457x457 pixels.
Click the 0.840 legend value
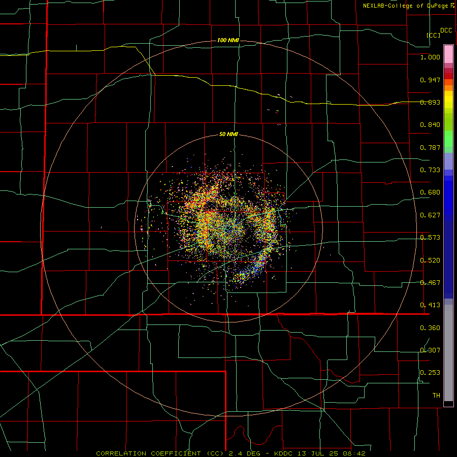click(430, 125)
